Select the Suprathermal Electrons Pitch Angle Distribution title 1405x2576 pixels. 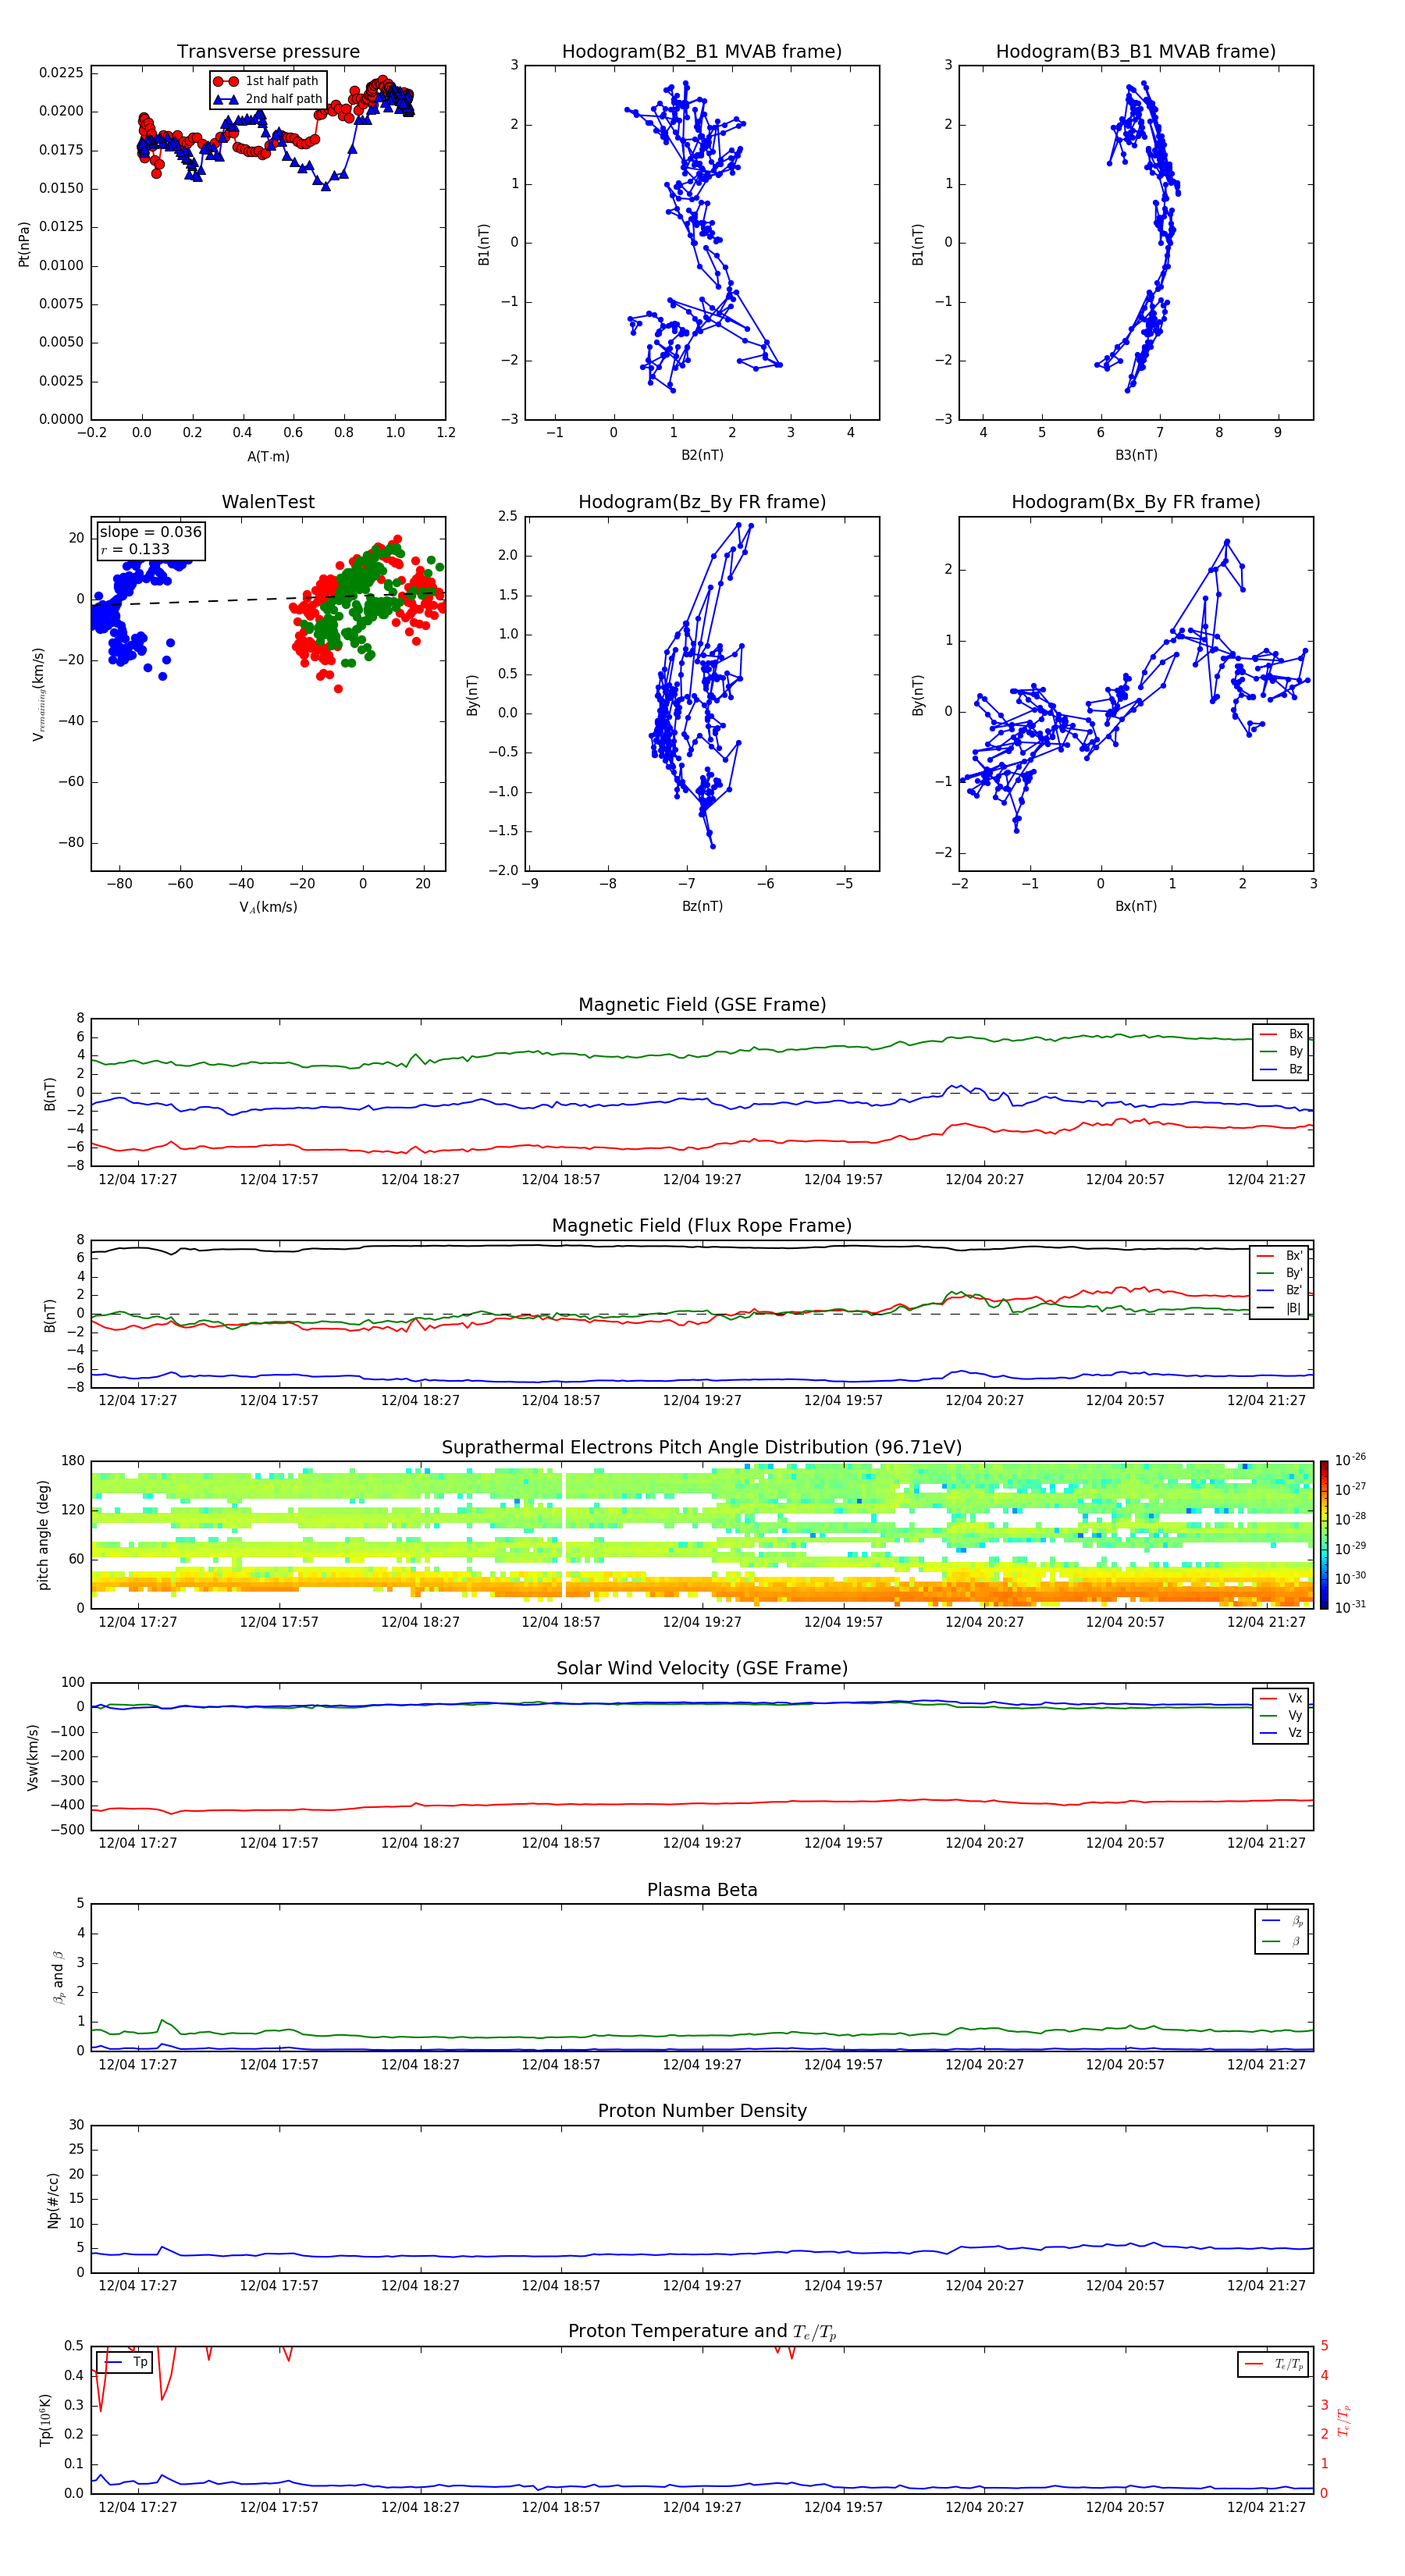pos(702,1447)
